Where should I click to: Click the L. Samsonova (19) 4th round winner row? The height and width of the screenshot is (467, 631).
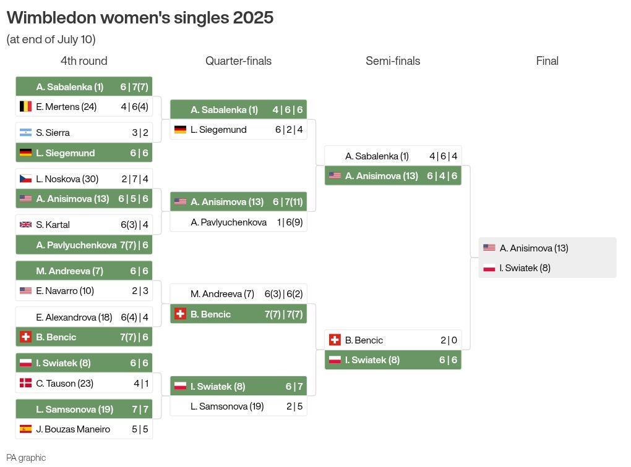click(84, 409)
